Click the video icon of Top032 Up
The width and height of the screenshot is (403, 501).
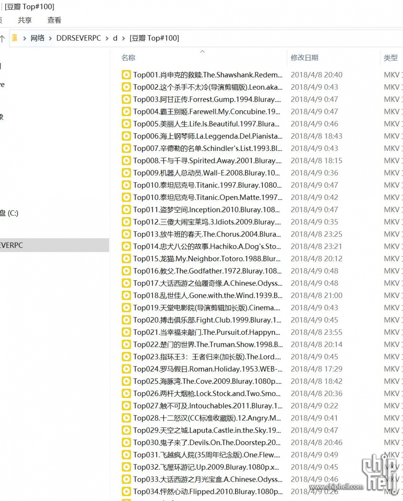click(126, 467)
